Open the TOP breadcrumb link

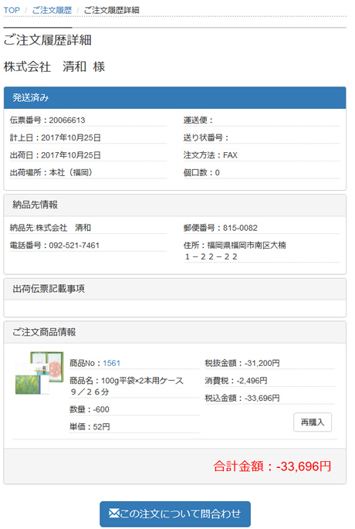tap(12, 10)
